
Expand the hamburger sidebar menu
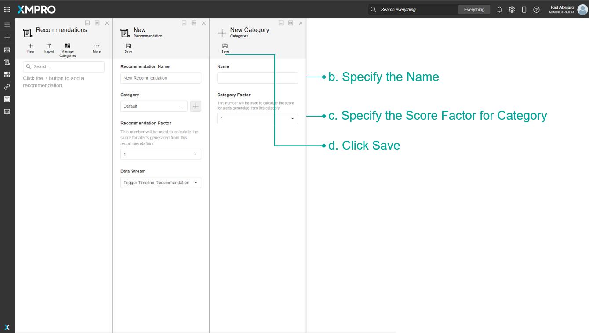coord(7,25)
